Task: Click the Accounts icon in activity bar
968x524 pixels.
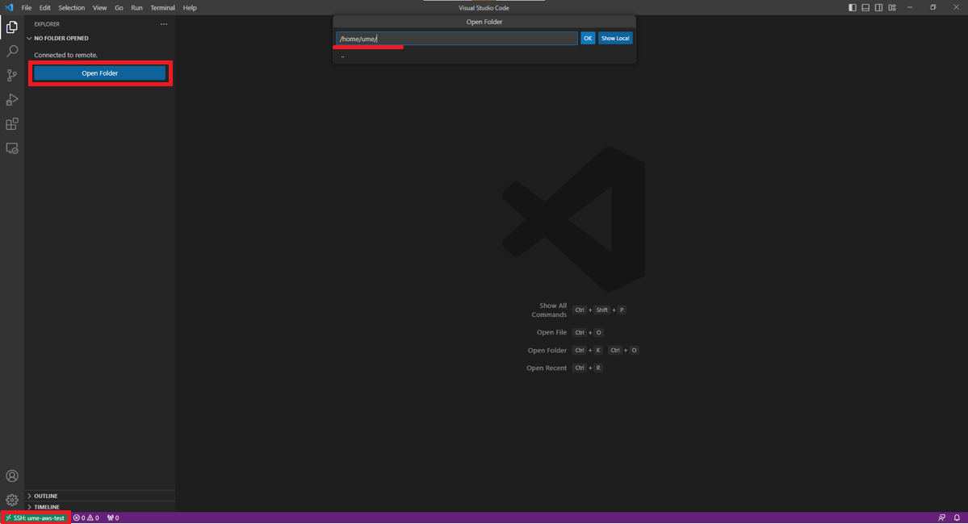Action: (11, 476)
